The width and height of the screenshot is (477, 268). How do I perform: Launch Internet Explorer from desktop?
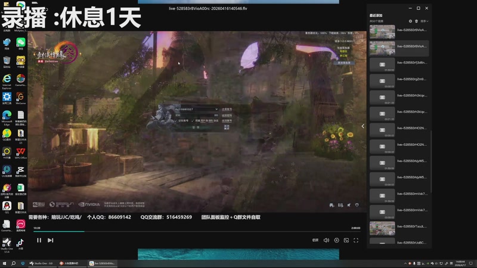pos(7,82)
